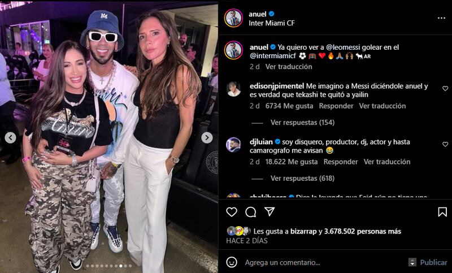Like the post with the heart icon

[232, 212]
